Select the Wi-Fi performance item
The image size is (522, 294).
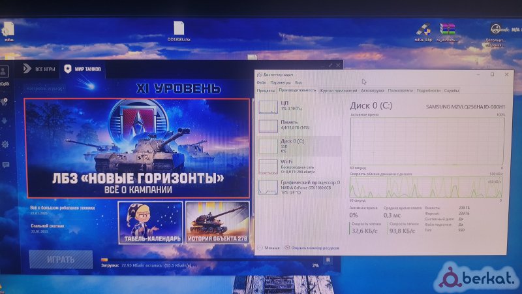[x=299, y=167]
